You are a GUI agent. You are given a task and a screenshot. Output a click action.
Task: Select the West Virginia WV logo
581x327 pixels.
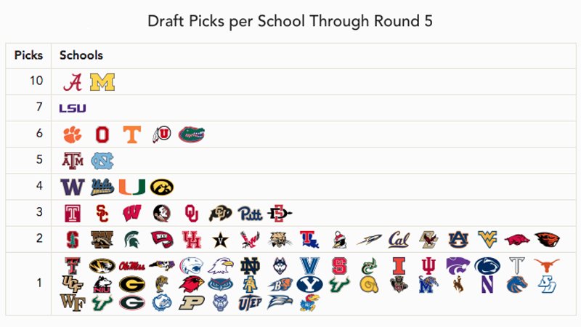pyautogui.click(x=487, y=240)
